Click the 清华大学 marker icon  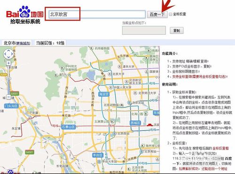coord(119,66)
